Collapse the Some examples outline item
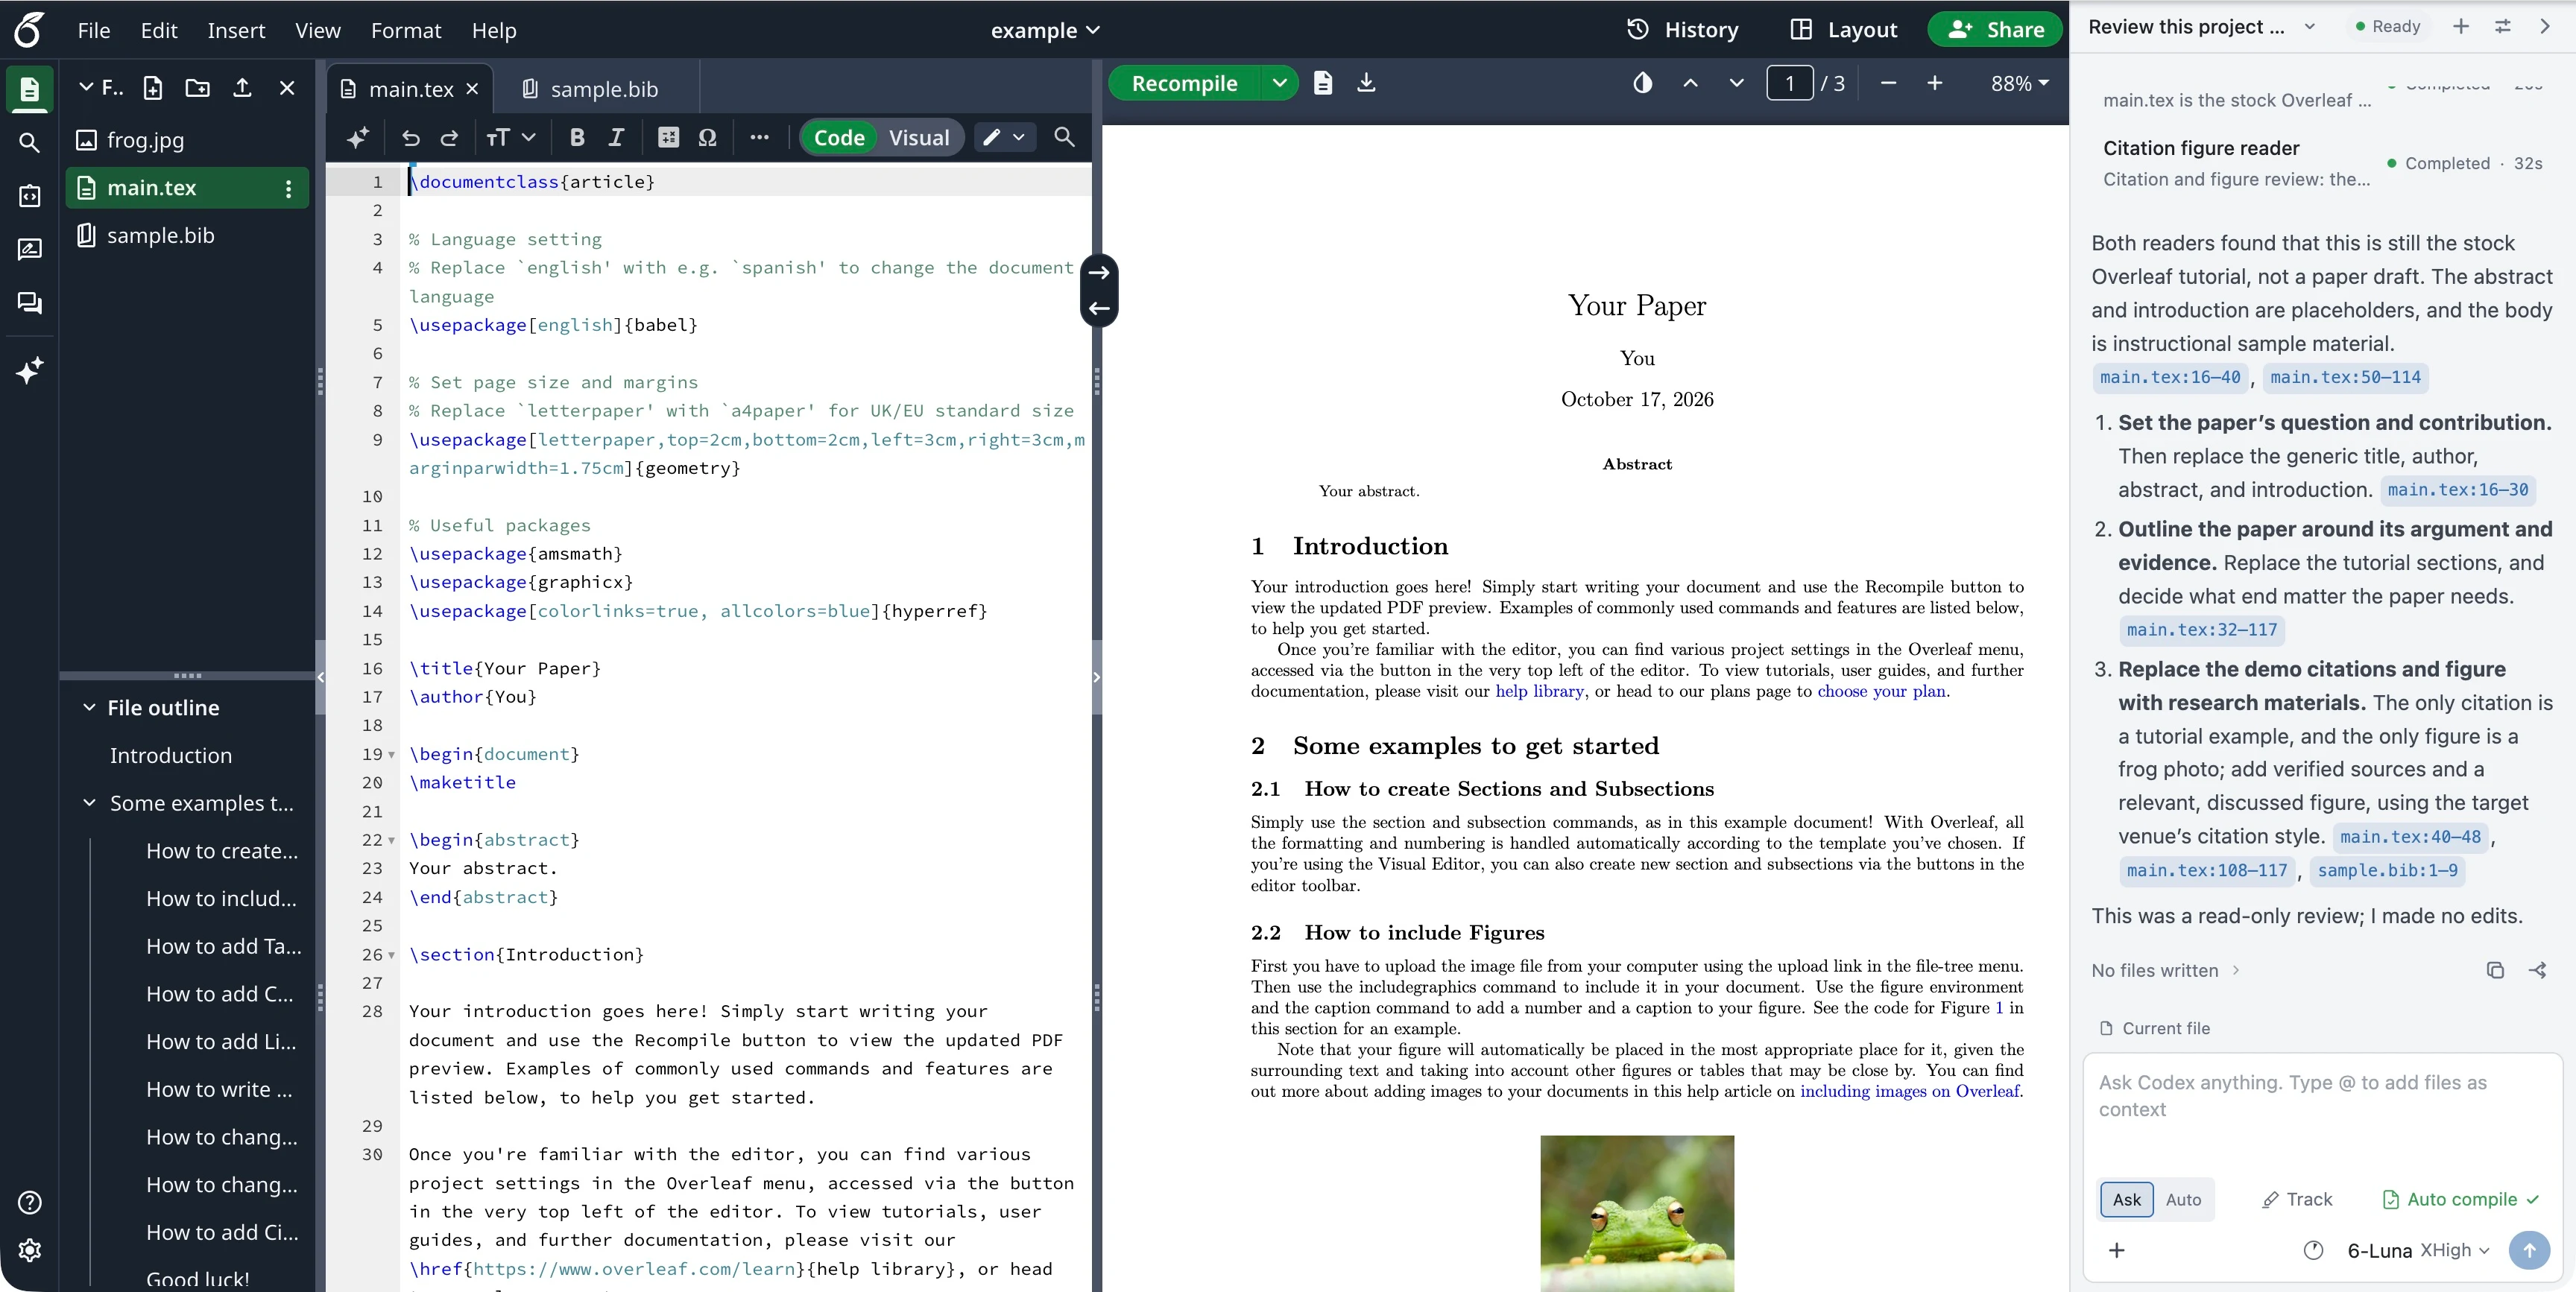The image size is (2576, 1292). [x=89, y=803]
